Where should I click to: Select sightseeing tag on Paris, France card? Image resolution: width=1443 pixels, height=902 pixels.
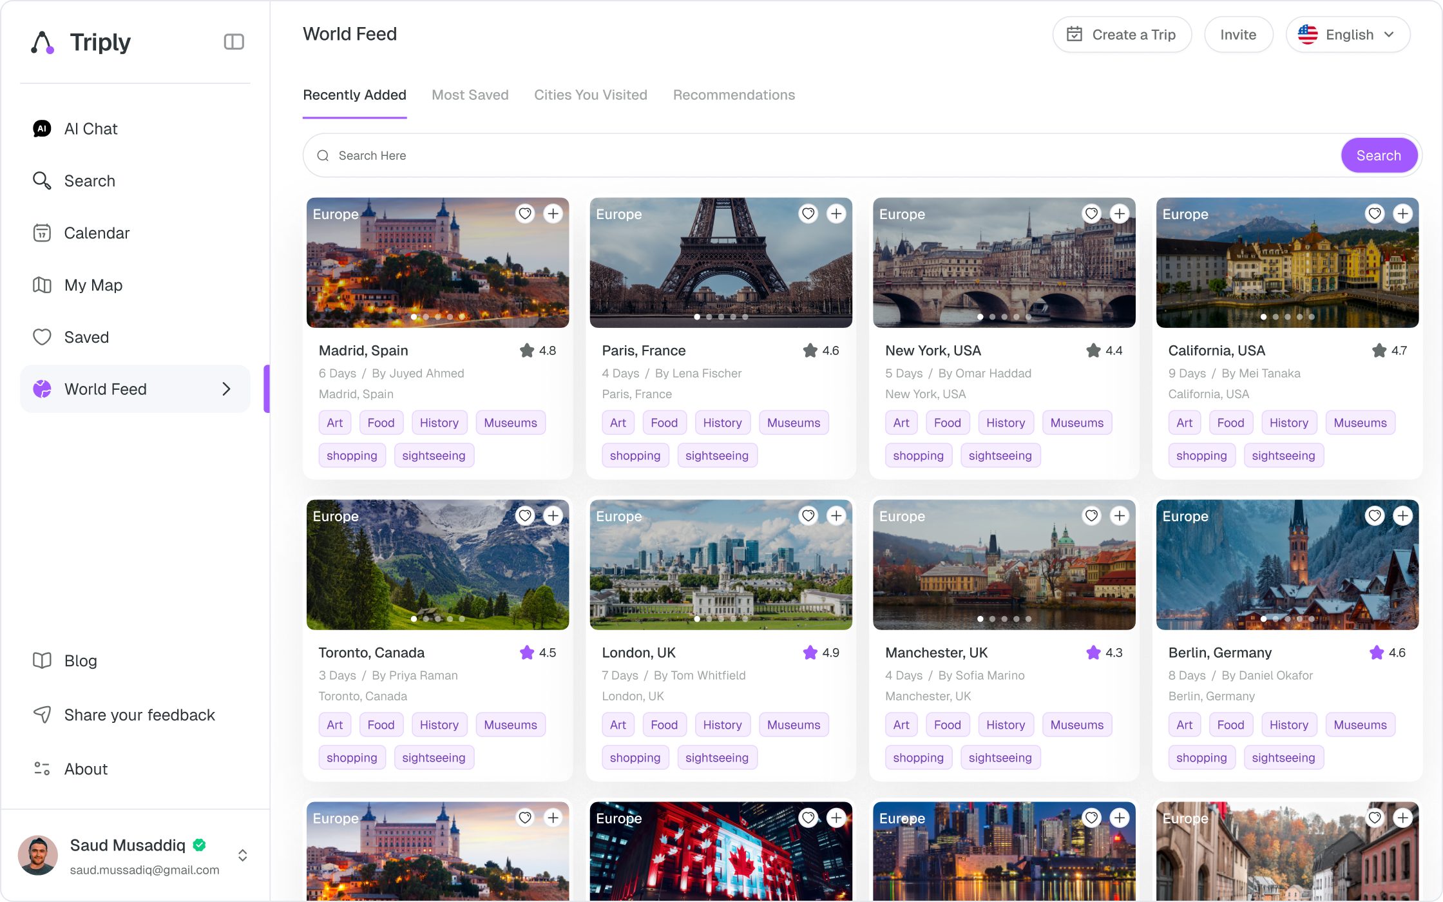coord(717,456)
